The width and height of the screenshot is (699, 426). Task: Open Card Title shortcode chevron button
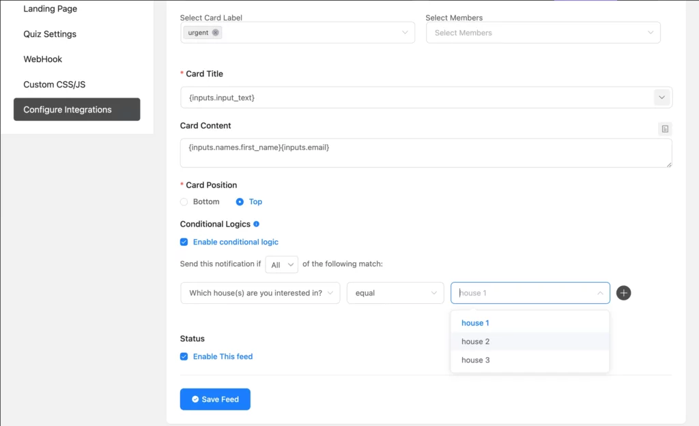pyautogui.click(x=661, y=98)
